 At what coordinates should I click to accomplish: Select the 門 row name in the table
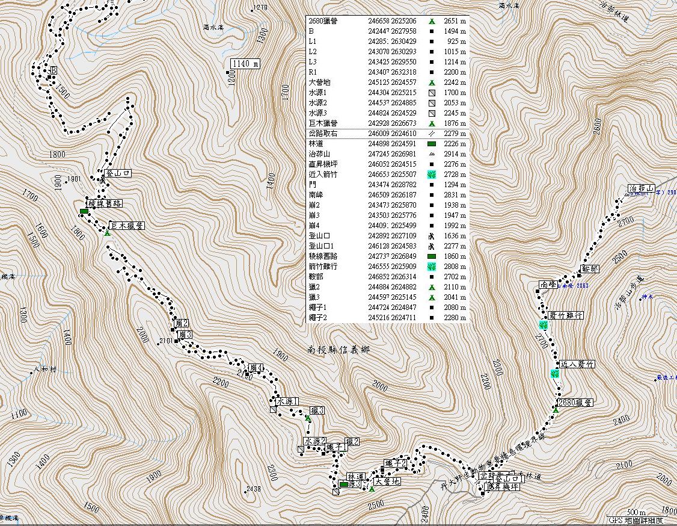[x=311, y=185]
